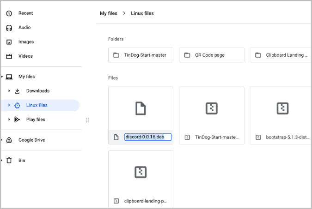Click the sidebar resize drag handle
The width and height of the screenshot is (312, 209).
(87, 120)
